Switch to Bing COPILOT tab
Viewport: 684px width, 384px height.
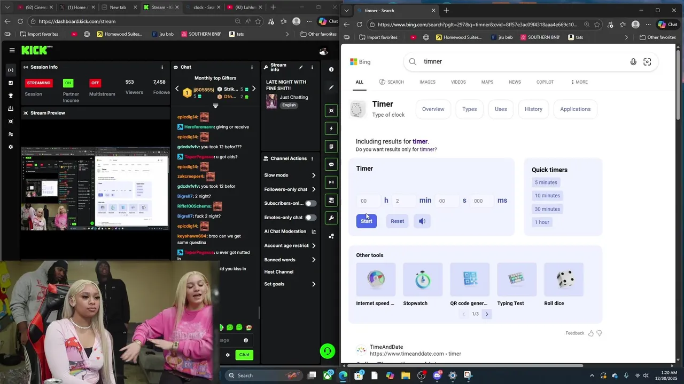545,82
